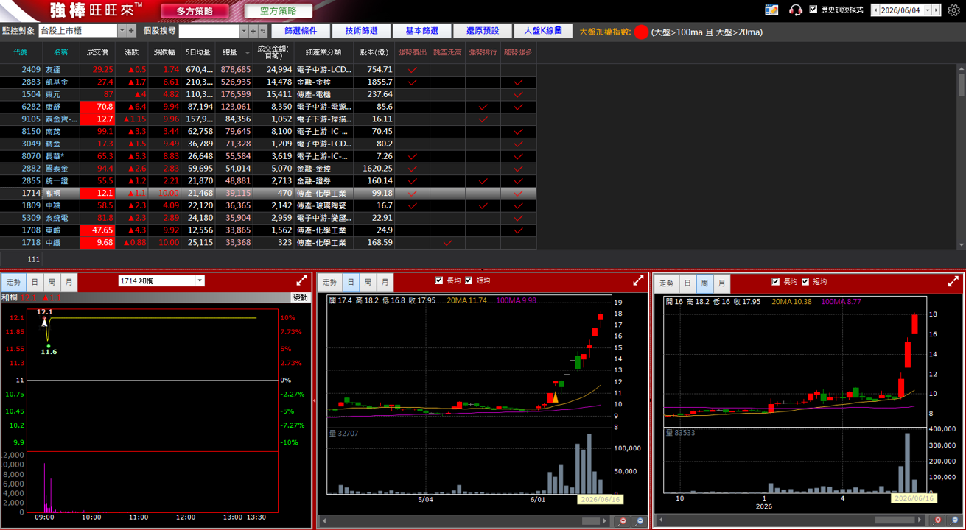The width and height of the screenshot is (966, 530).
Task: Expand the daily K-line chart panel
Action: pos(638,280)
